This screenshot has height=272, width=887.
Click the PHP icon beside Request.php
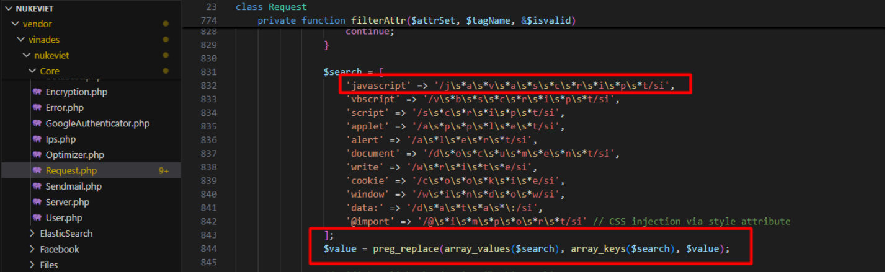click(x=37, y=170)
